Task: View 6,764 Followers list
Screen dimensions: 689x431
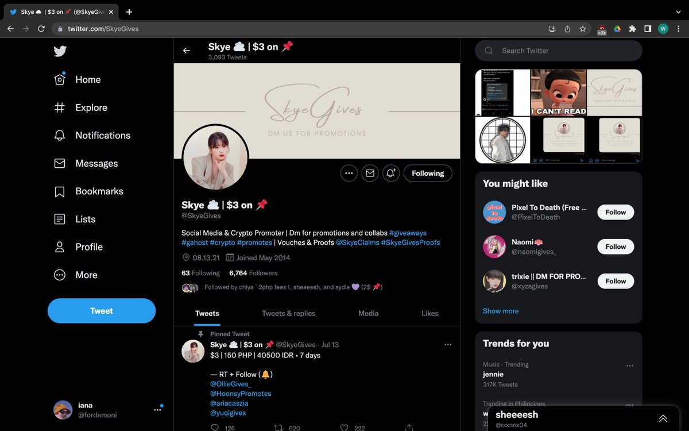Action: coord(253,273)
